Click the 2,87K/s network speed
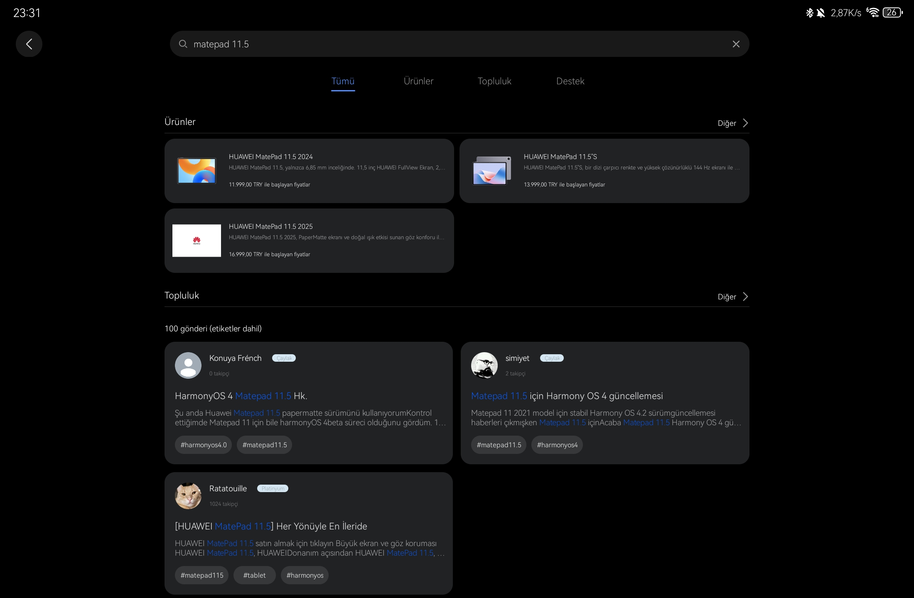This screenshot has height=598, width=914. pyautogui.click(x=846, y=13)
